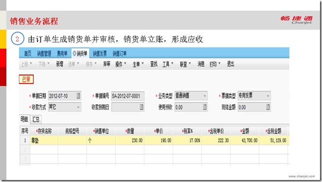Open the 生单 toolbar menu
This screenshot has width=322, height=182.
(x=138, y=64)
